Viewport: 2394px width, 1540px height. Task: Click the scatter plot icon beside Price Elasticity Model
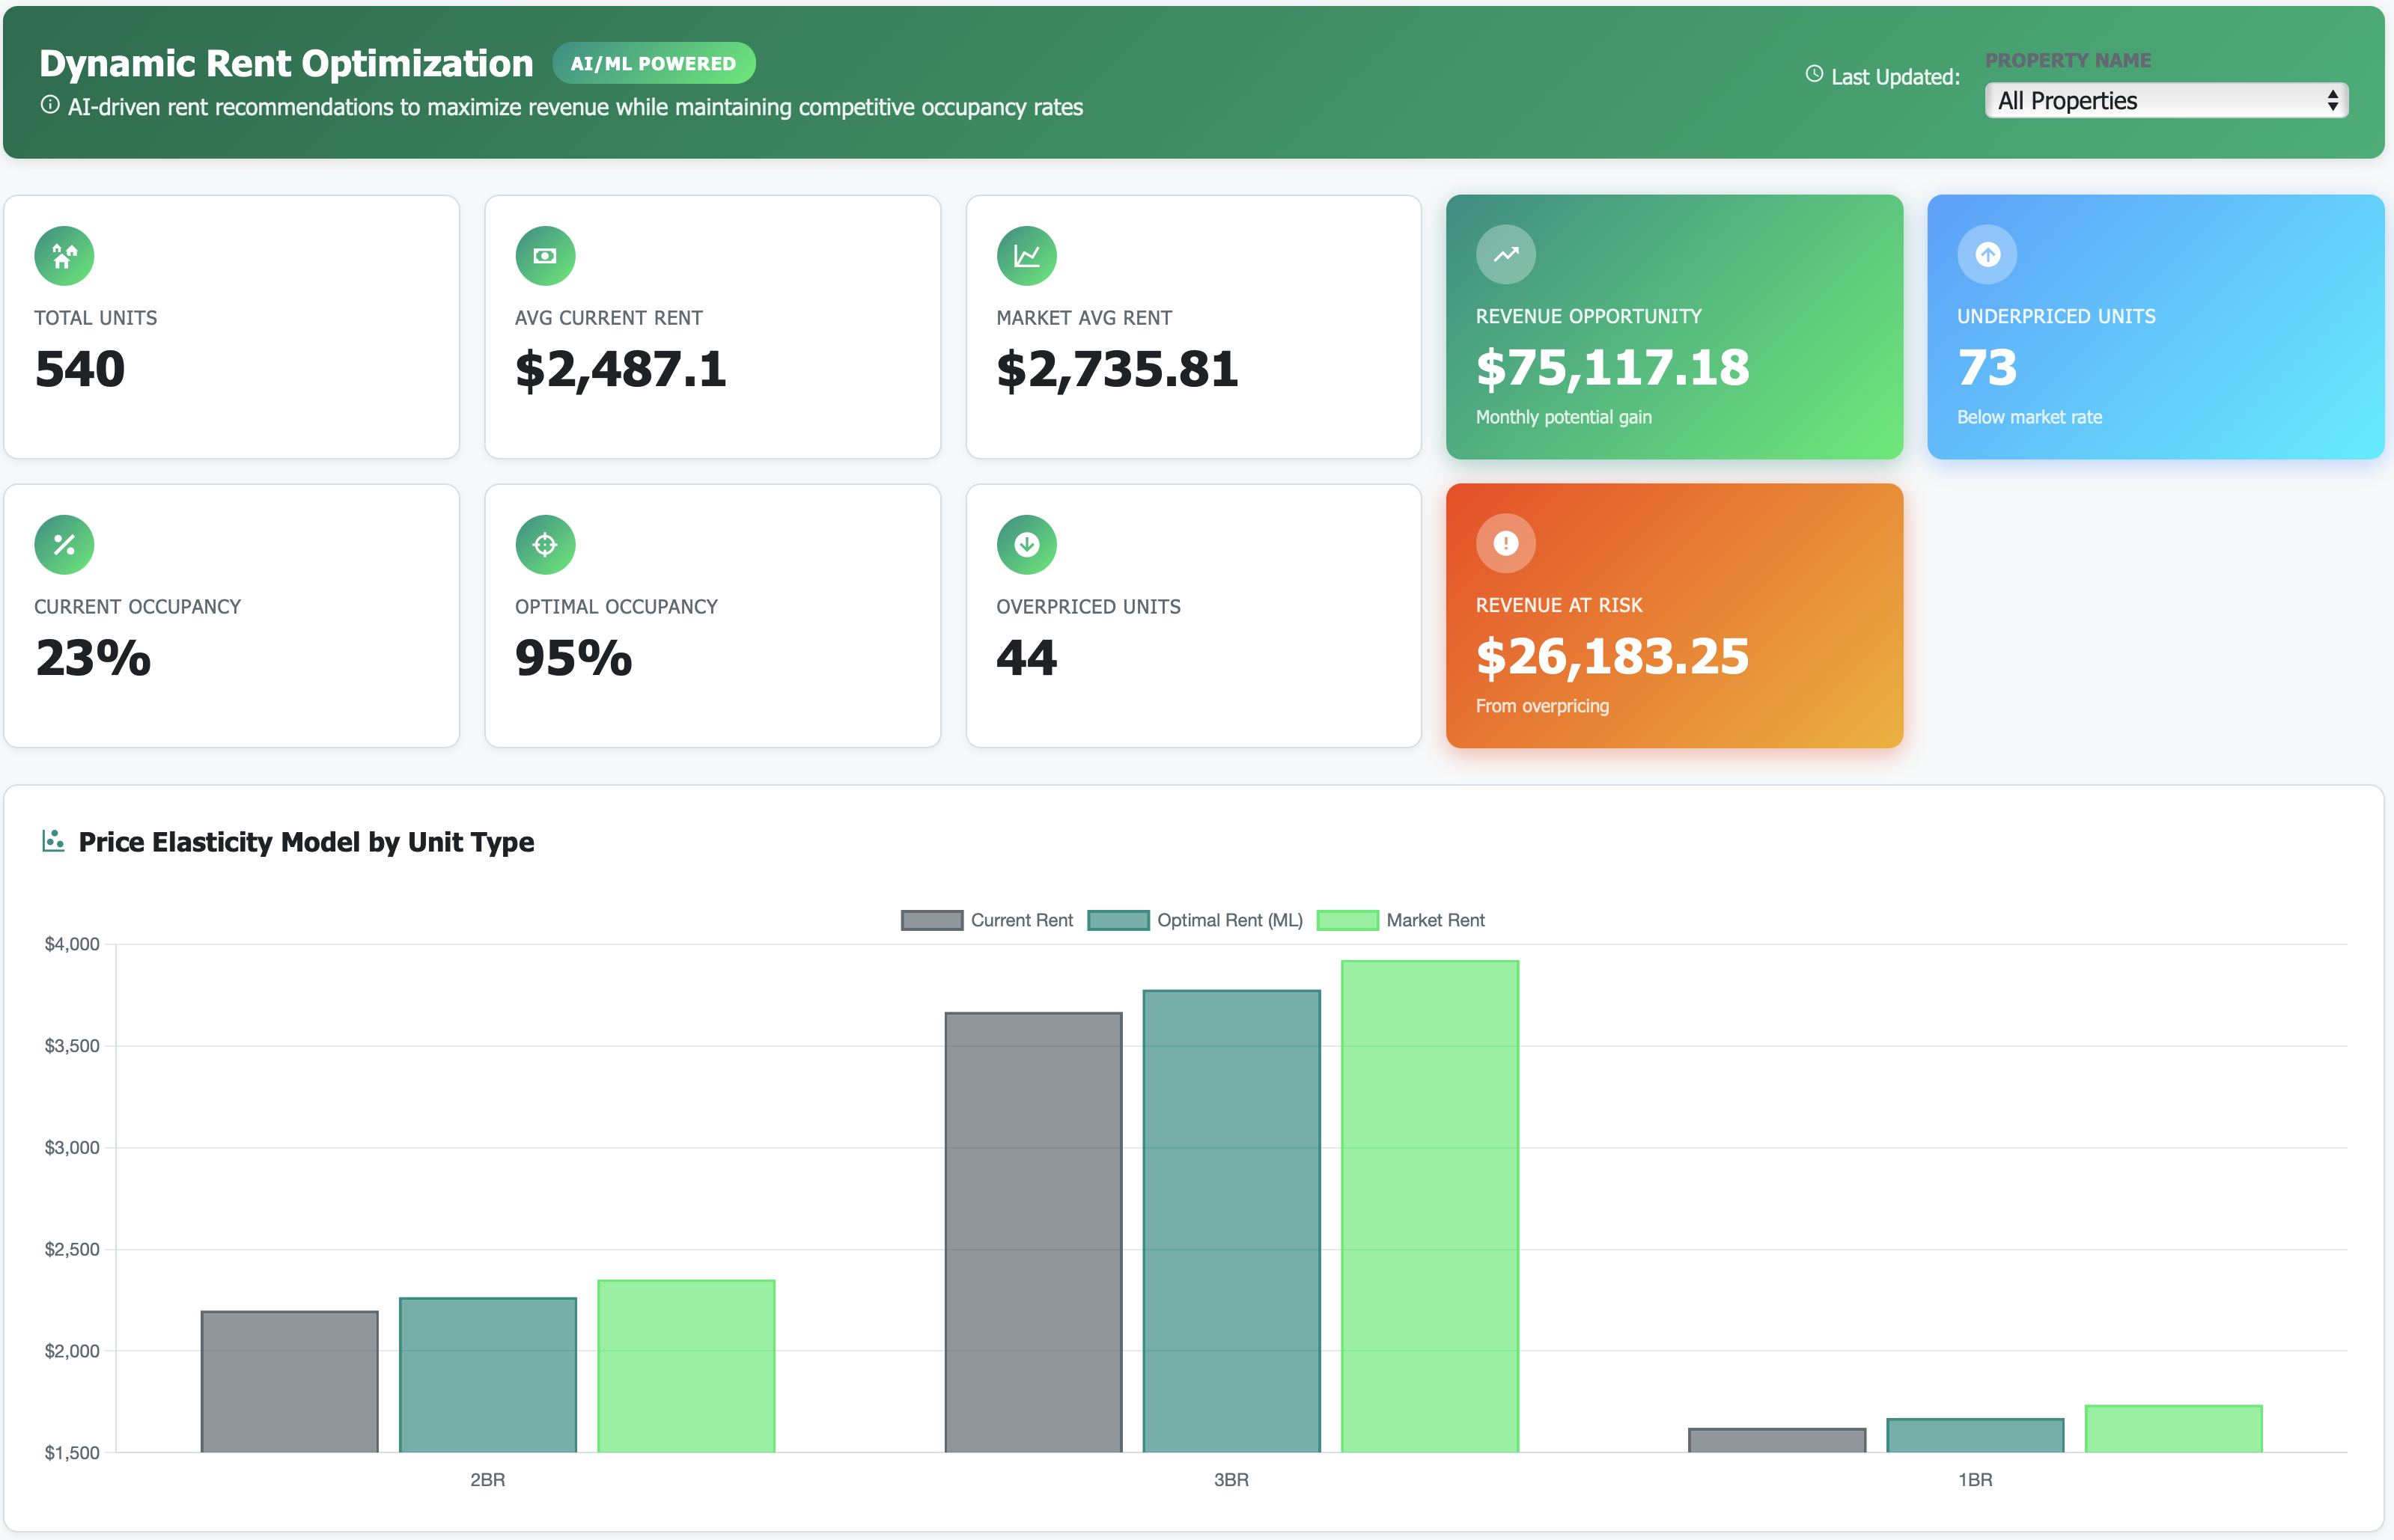point(53,841)
